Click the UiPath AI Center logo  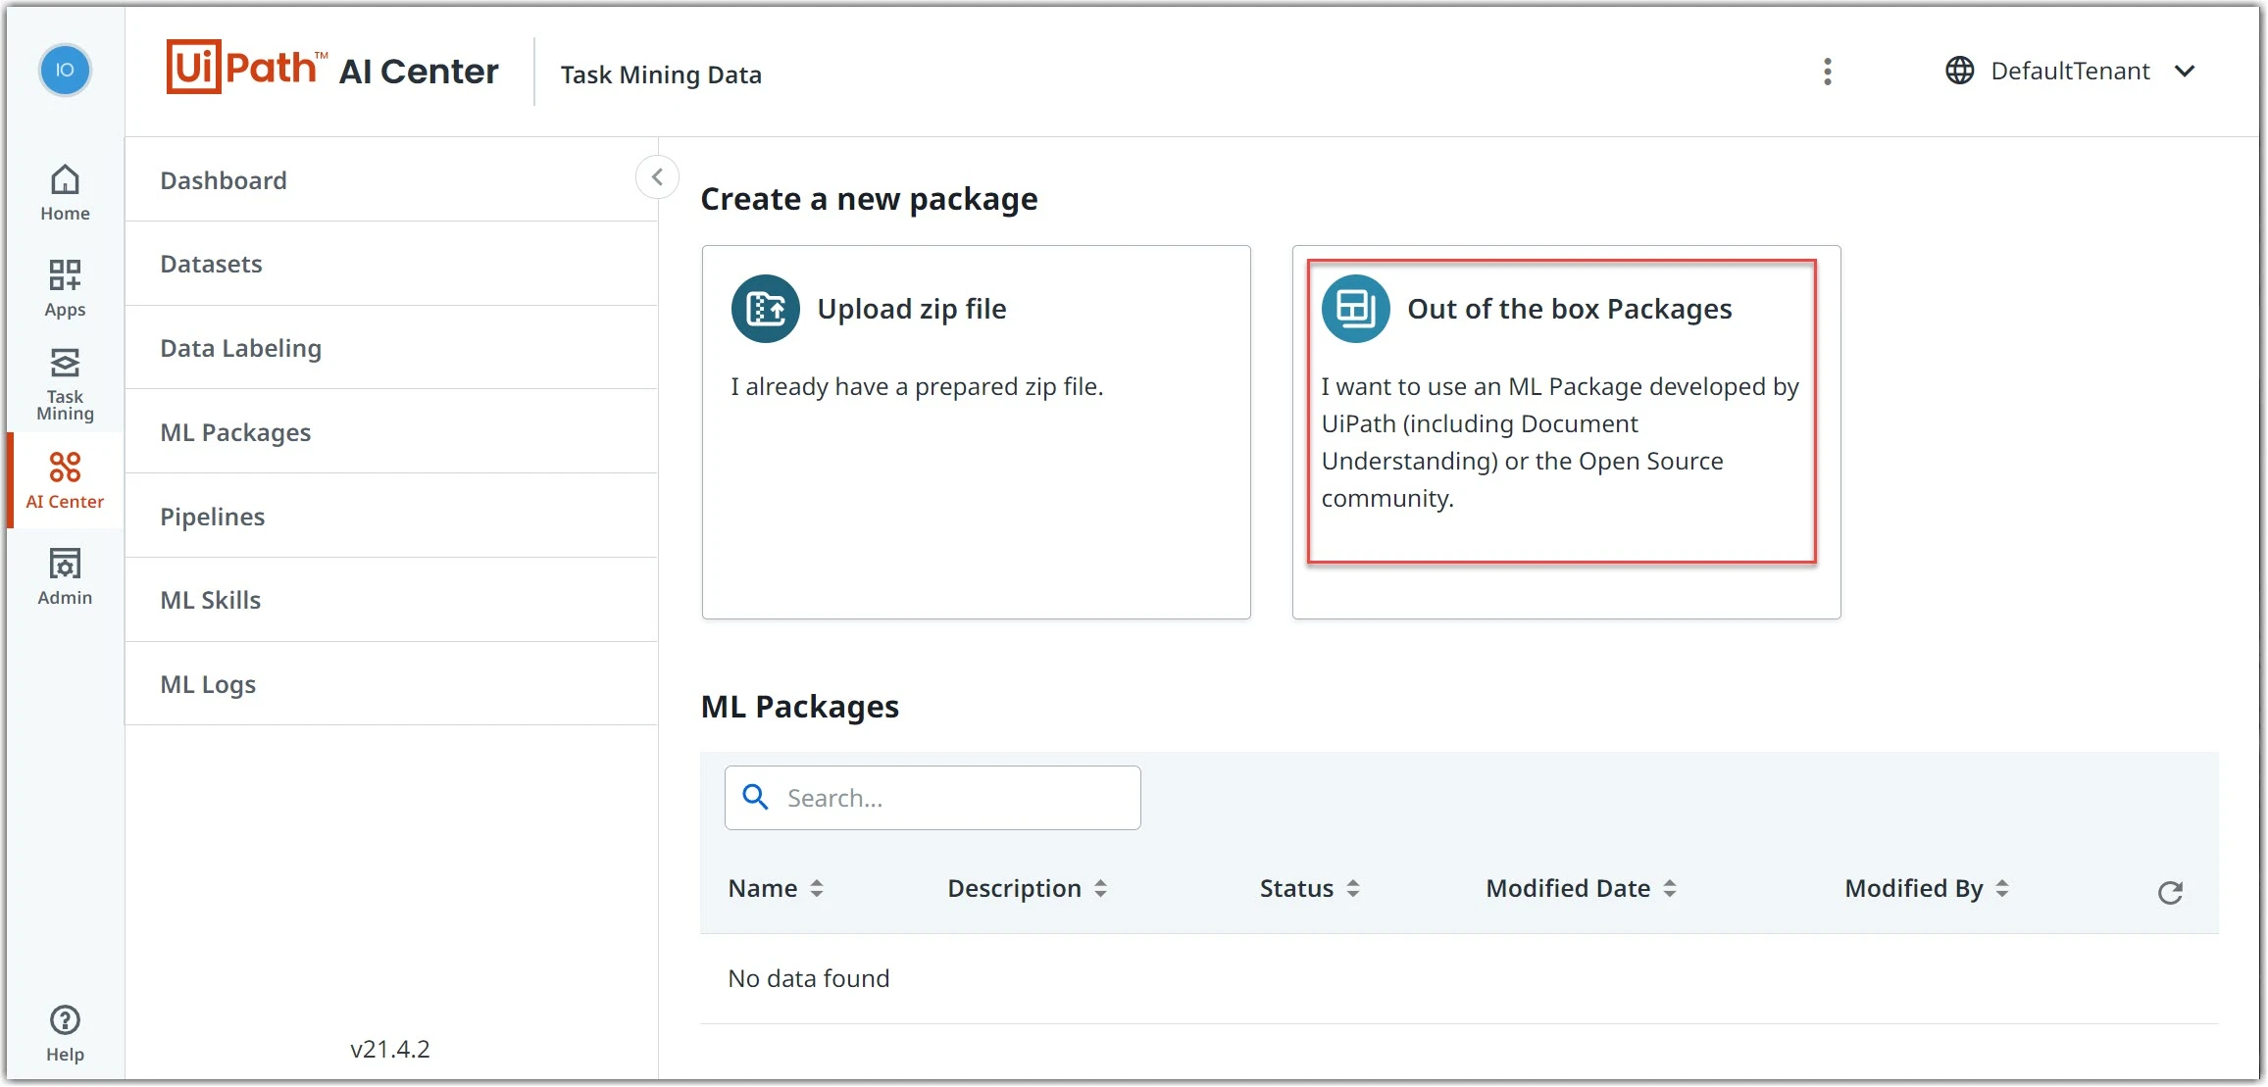click(332, 69)
